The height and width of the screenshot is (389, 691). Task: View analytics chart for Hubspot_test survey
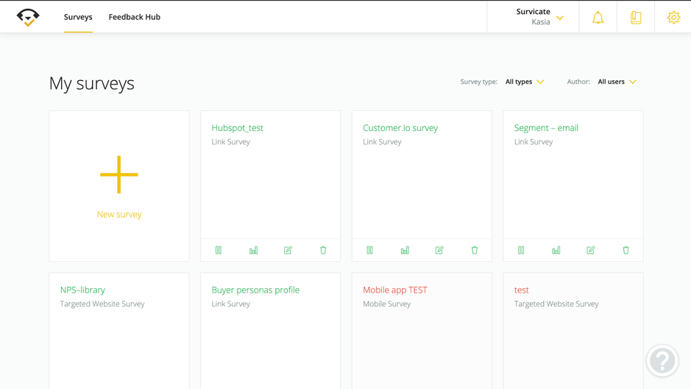(x=253, y=250)
